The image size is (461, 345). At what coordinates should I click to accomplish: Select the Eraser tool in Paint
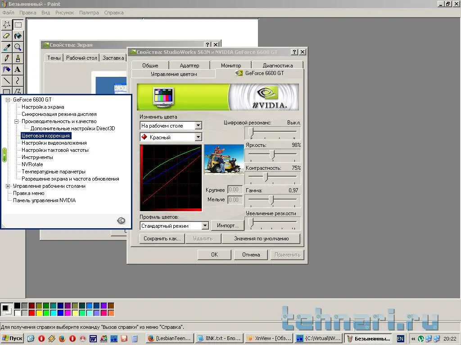tap(7, 35)
